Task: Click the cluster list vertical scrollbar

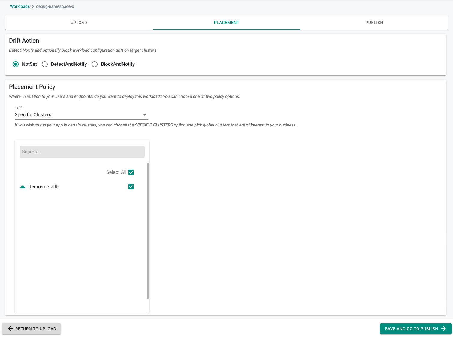Action: 148,231
